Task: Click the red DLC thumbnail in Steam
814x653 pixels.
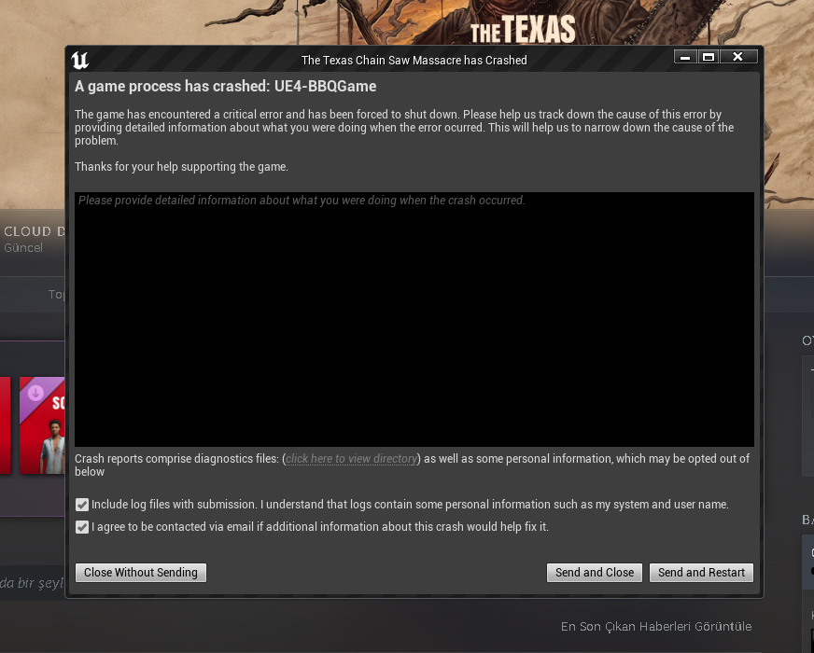Action: pyautogui.click(x=42, y=425)
